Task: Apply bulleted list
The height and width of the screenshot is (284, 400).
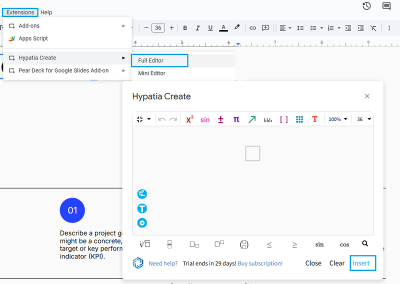Action: (313, 28)
